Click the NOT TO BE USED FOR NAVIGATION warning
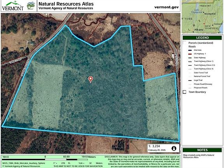Viewport: 224px width, 168px height. (x=78, y=166)
